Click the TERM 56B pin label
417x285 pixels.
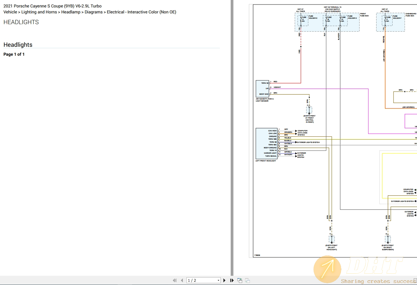[273, 139]
